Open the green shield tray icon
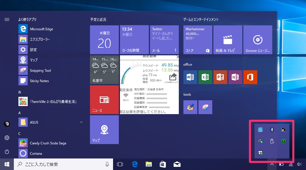Viewport: 306px width, 170px height. [x=284, y=141]
